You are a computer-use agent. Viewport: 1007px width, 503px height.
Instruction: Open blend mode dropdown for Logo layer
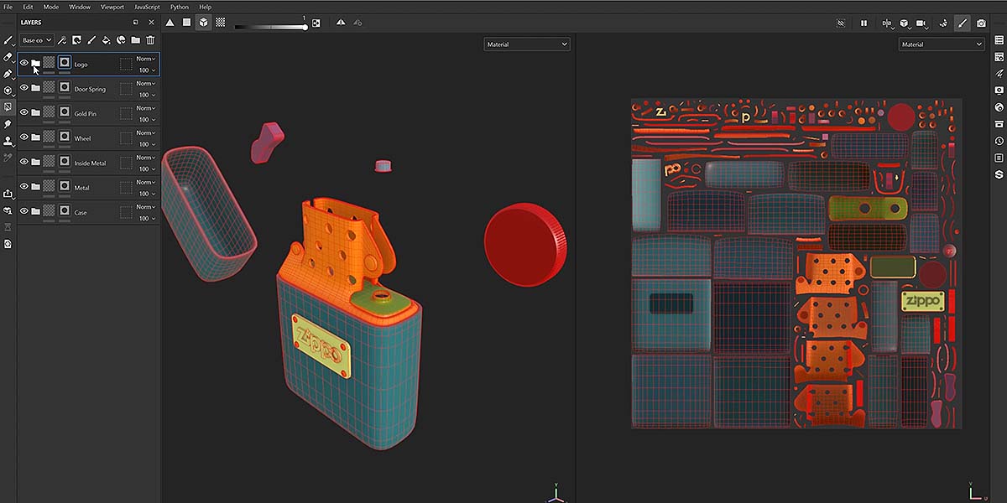(x=146, y=59)
